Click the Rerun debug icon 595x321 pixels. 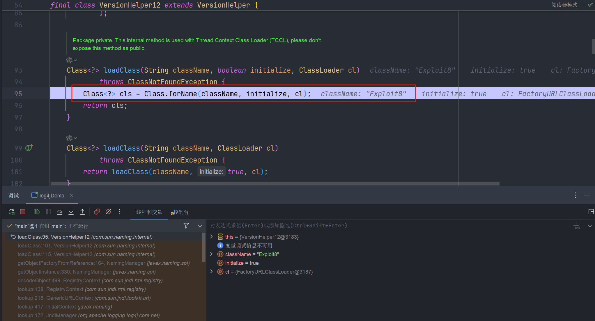(x=12, y=212)
